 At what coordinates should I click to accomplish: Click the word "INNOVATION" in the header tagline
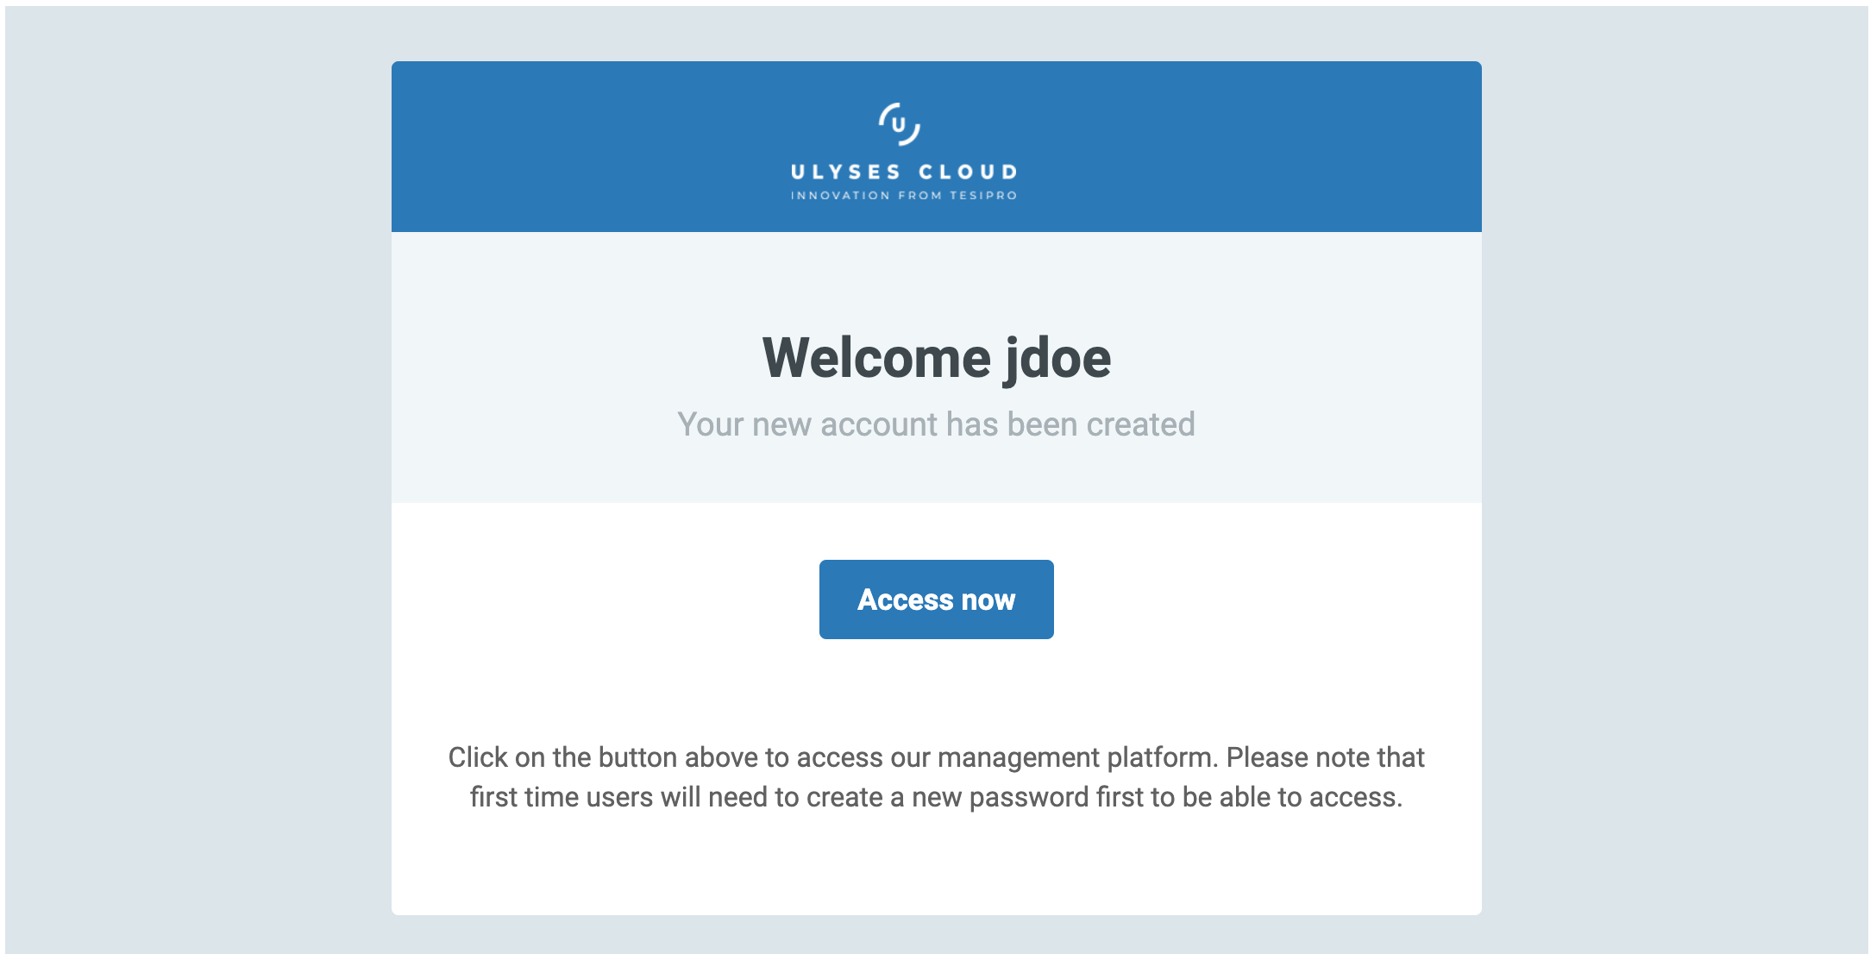tap(840, 196)
